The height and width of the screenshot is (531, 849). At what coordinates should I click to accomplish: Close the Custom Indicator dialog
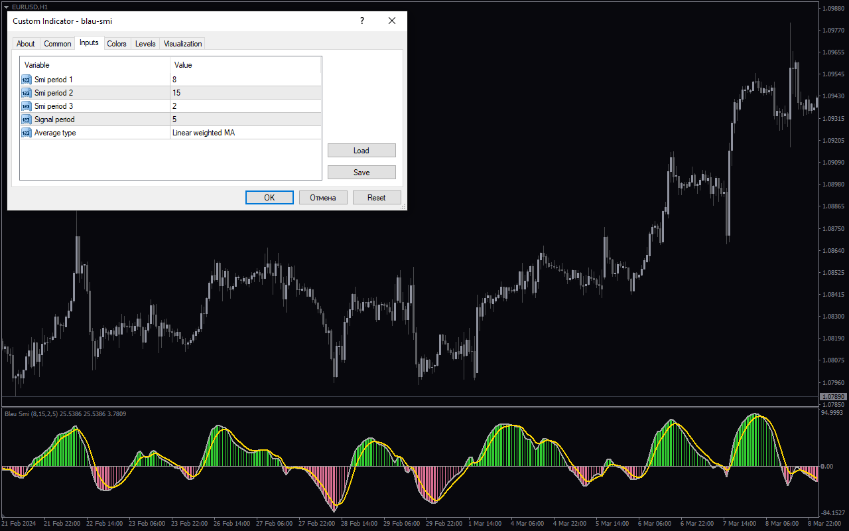(x=392, y=21)
